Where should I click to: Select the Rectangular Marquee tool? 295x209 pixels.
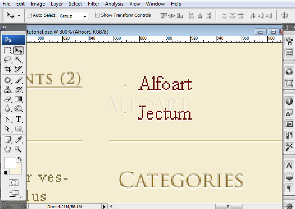(x=8, y=50)
